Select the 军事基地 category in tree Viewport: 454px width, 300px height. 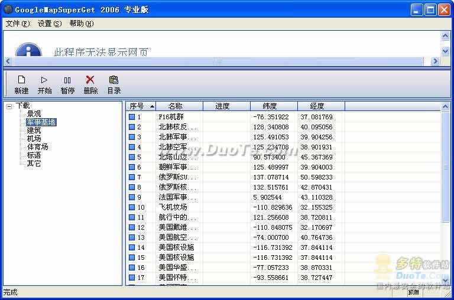click(x=41, y=122)
